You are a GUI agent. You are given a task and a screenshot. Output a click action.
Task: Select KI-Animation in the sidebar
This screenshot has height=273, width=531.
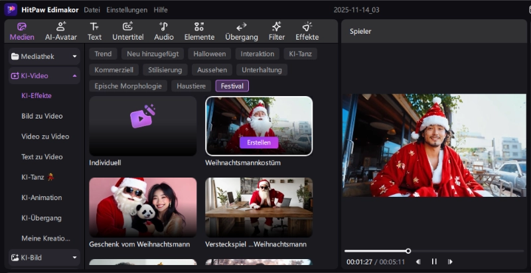tap(41, 197)
